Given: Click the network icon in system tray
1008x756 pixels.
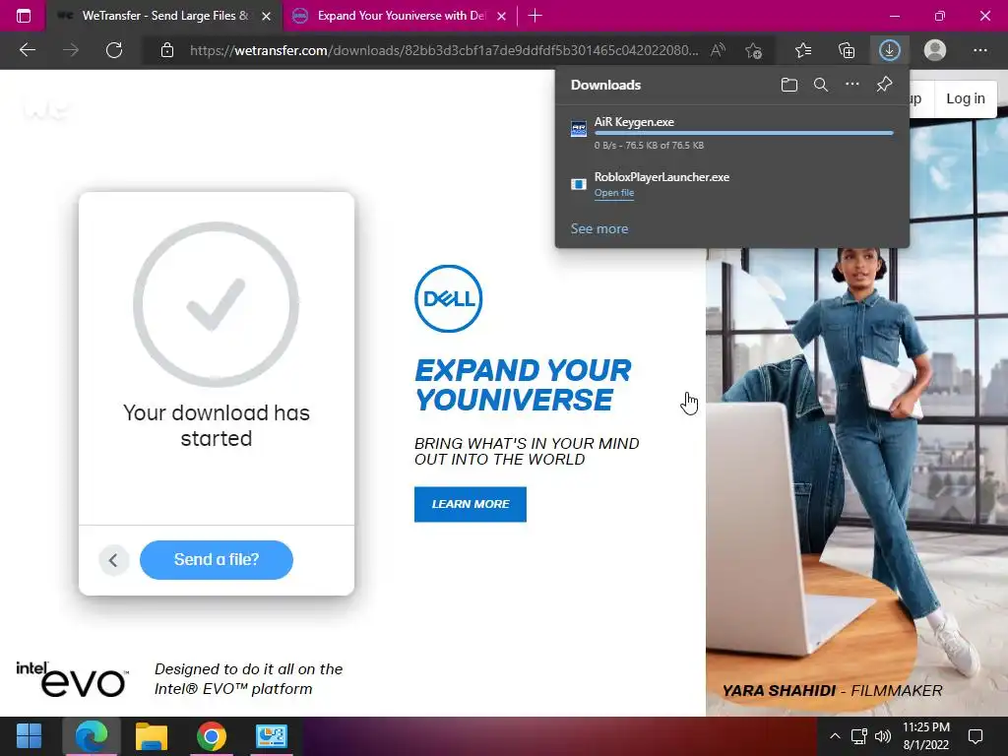Looking at the screenshot, I should [x=858, y=736].
